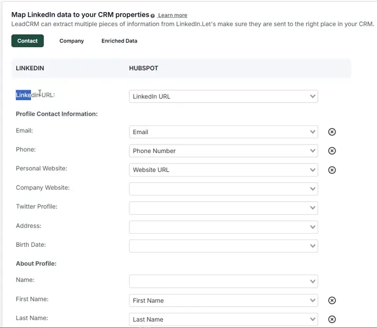Switch to the Company tab
The height and width of the screenshot is (328, 377).
pos(72,41)
